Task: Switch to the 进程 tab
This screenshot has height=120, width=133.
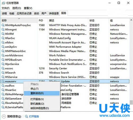Action: (x=4, y=14)
